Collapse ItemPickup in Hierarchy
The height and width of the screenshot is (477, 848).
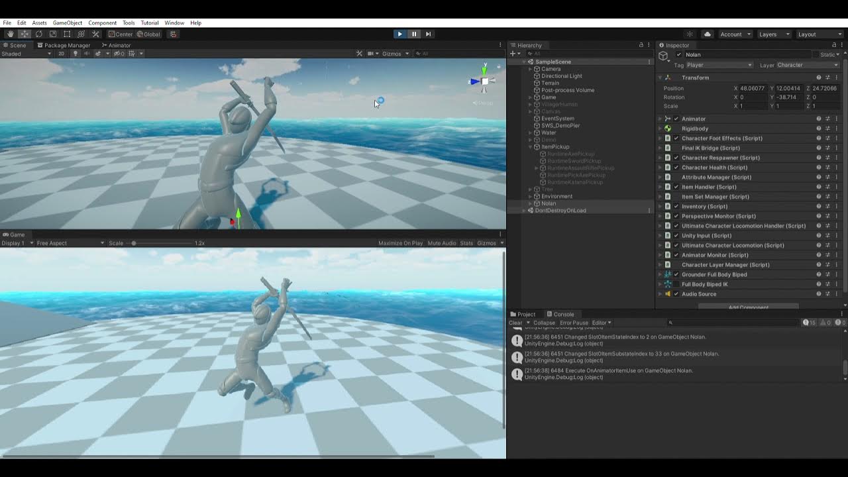pos(530,147)
